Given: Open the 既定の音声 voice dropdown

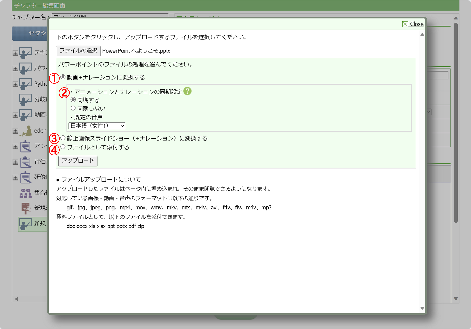Looking at the screenshot, I should coord(97,126).
